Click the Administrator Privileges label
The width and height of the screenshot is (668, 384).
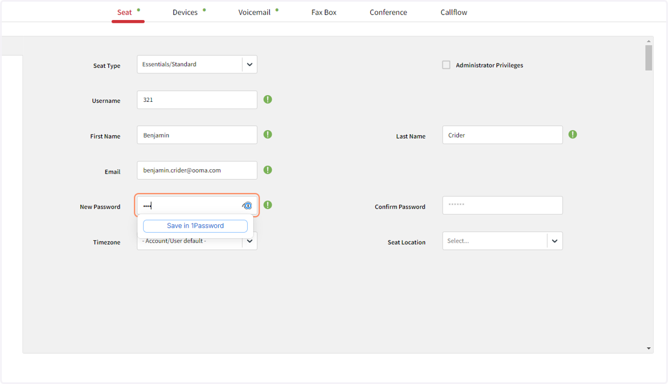coord(489,65)
